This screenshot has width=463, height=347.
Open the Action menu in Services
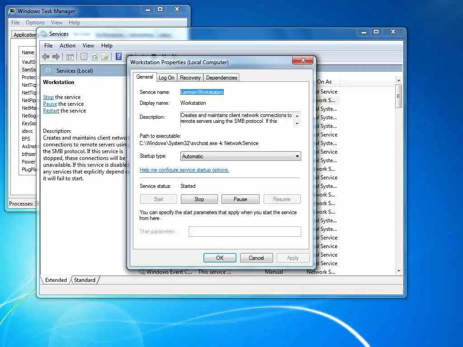(x=67, y=46)
